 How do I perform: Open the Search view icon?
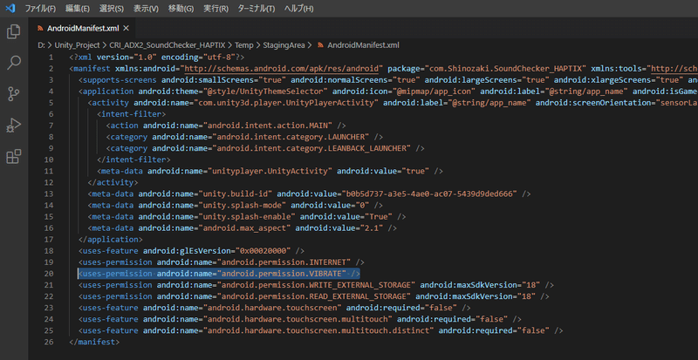pos(14,63)
